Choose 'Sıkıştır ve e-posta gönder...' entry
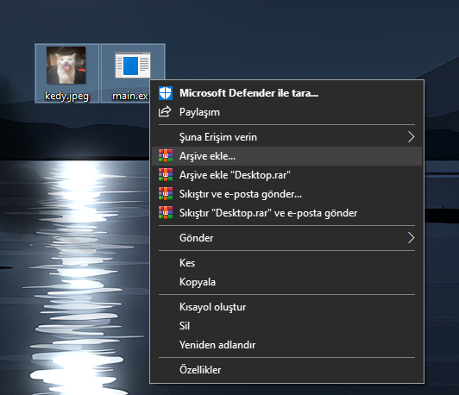The width and height of the screenshot is (459, 395). [x=286, y=194]
